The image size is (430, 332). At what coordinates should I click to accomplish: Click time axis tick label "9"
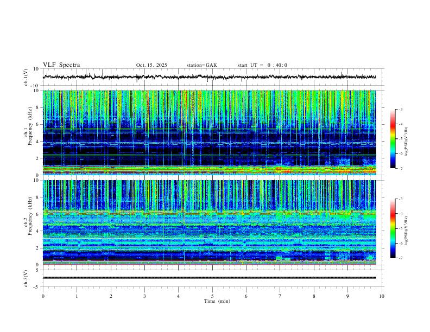(x=347, y=296)
